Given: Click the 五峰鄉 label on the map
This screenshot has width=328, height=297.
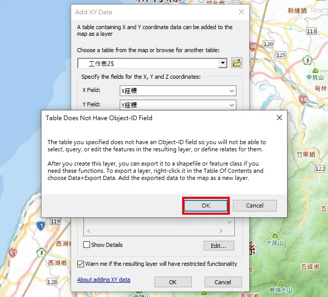Looking at the screenshot, I should (310, 266).
